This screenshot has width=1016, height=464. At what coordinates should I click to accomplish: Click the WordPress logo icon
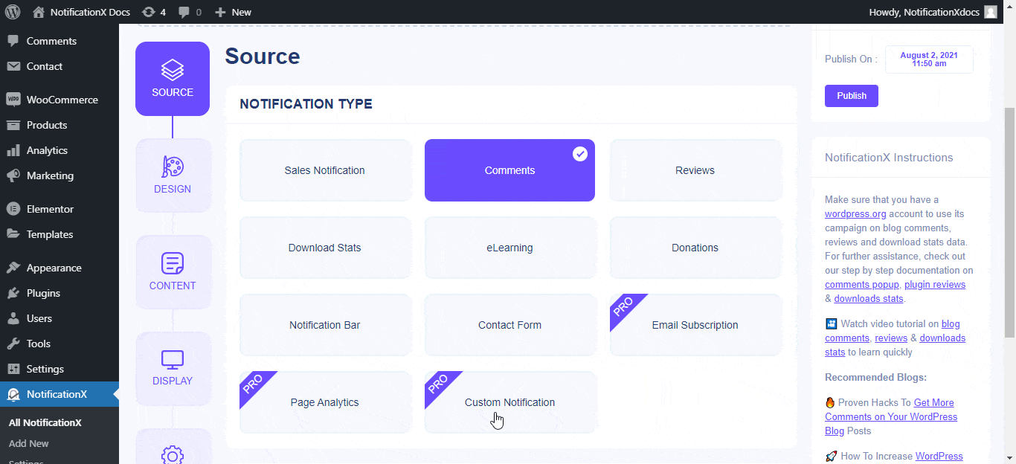pyautogui.click(x=12, y=12)
